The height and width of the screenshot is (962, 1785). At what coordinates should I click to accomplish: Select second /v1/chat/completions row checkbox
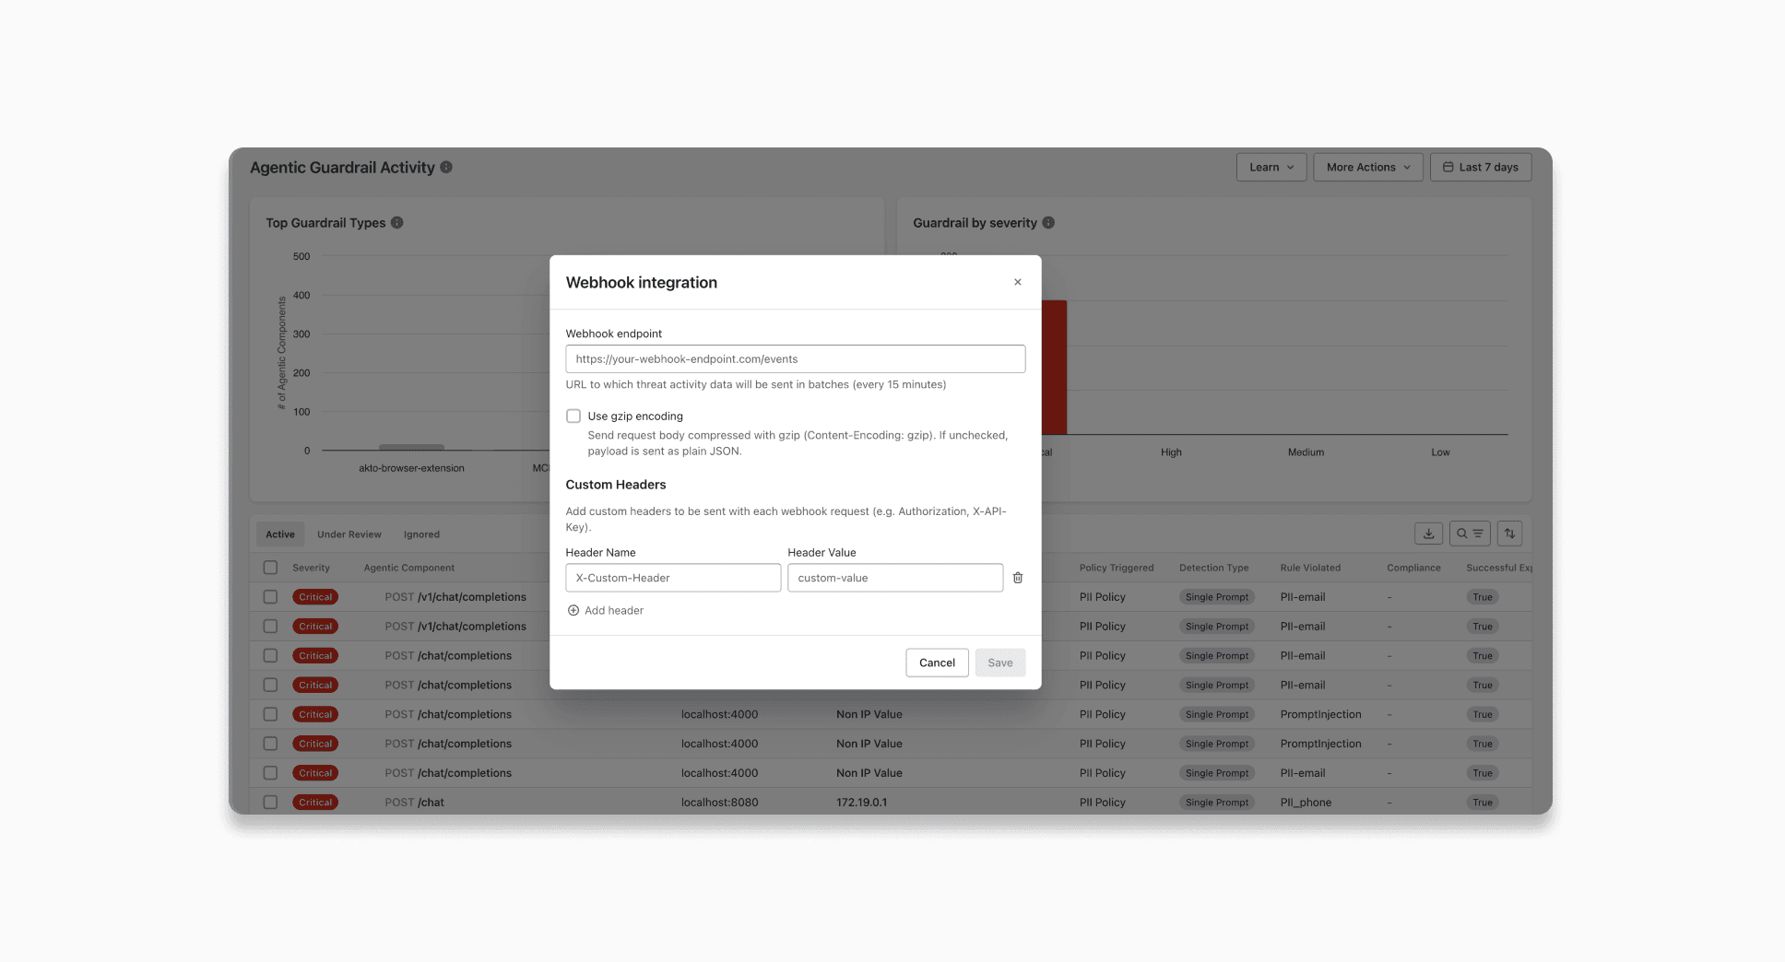270,627
